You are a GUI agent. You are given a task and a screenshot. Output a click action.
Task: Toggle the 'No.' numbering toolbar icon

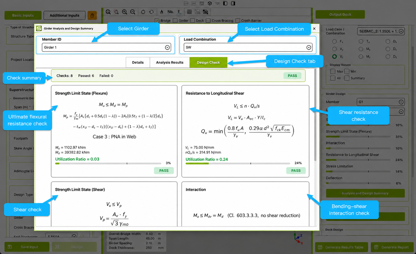[x=170, y=12]
